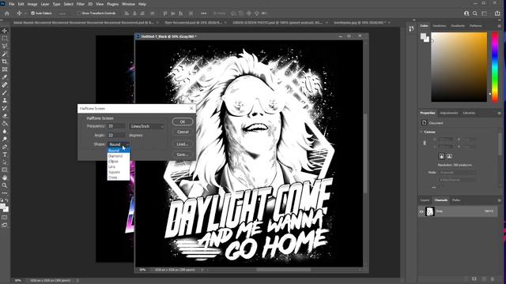Select the Move tool in the toolbar

[x=5, y=31]
